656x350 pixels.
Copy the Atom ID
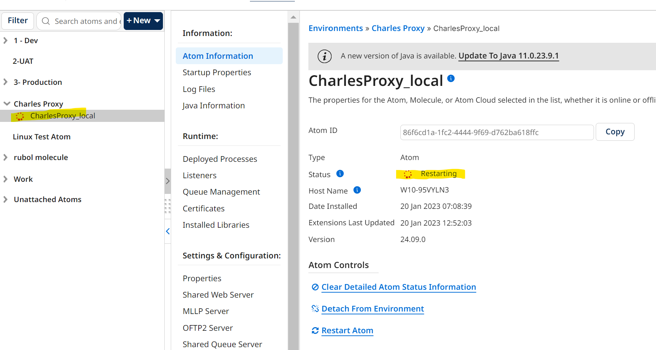pyautogui.click(x=615, y=132)
